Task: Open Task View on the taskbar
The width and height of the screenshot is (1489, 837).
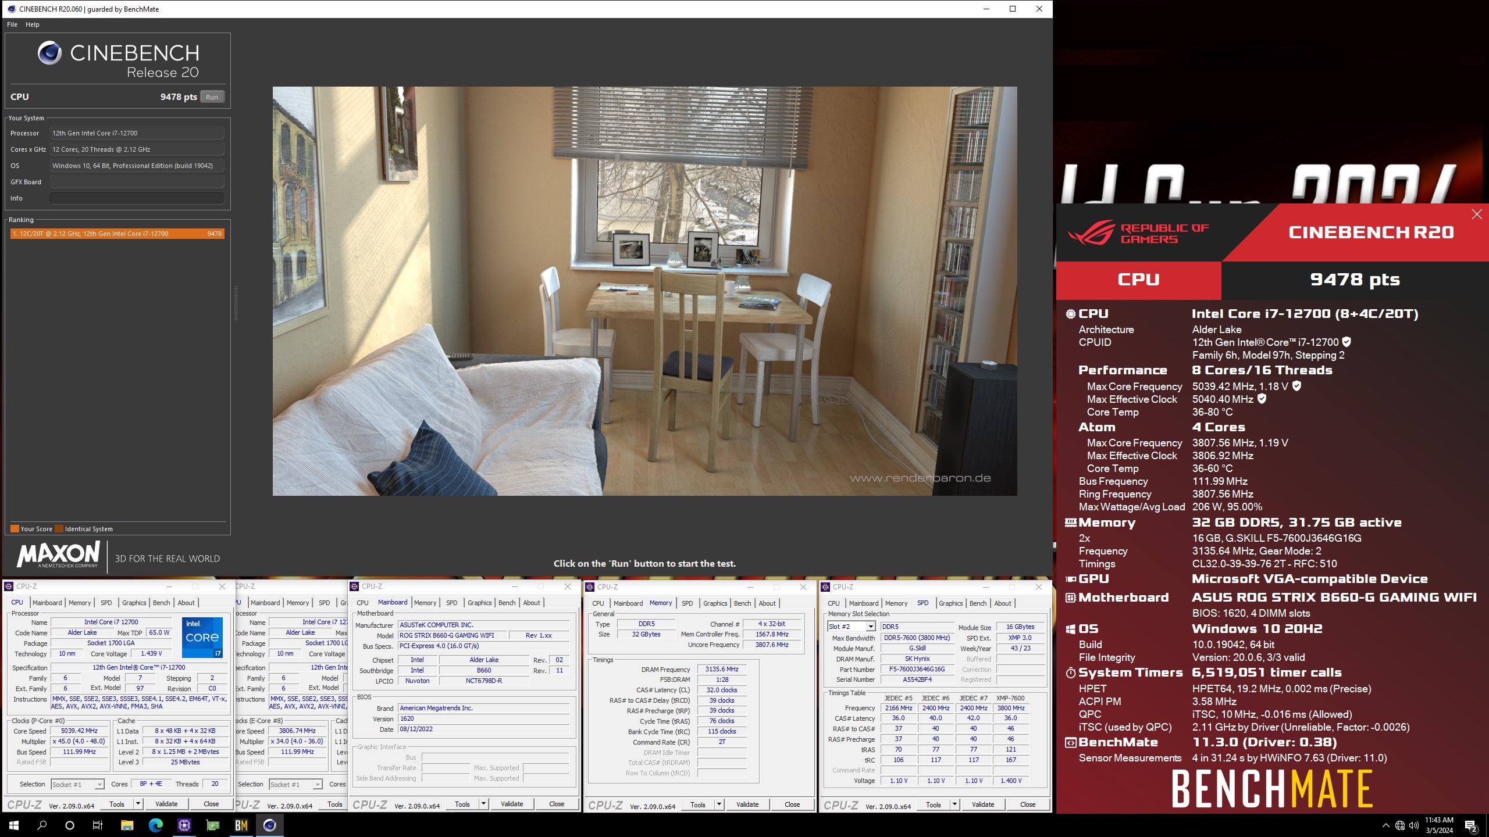Action: pyautogui.click(x=98, y=825)
